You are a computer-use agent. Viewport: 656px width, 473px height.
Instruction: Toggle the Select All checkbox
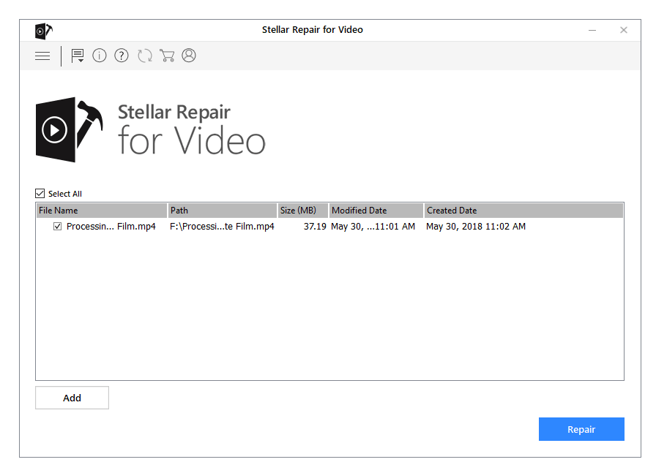coord(40,194)
